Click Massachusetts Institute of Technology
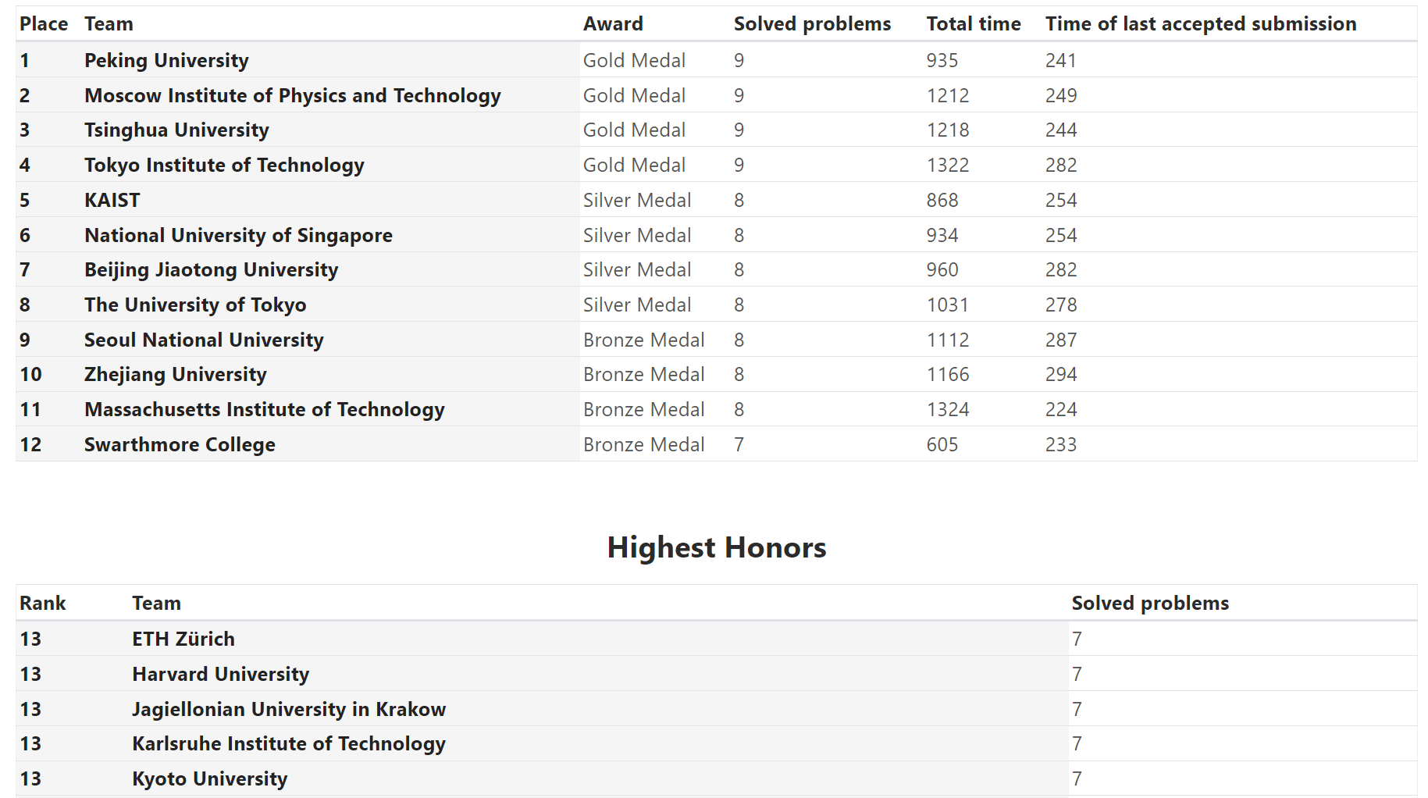1428x798 pixels. 265,410
